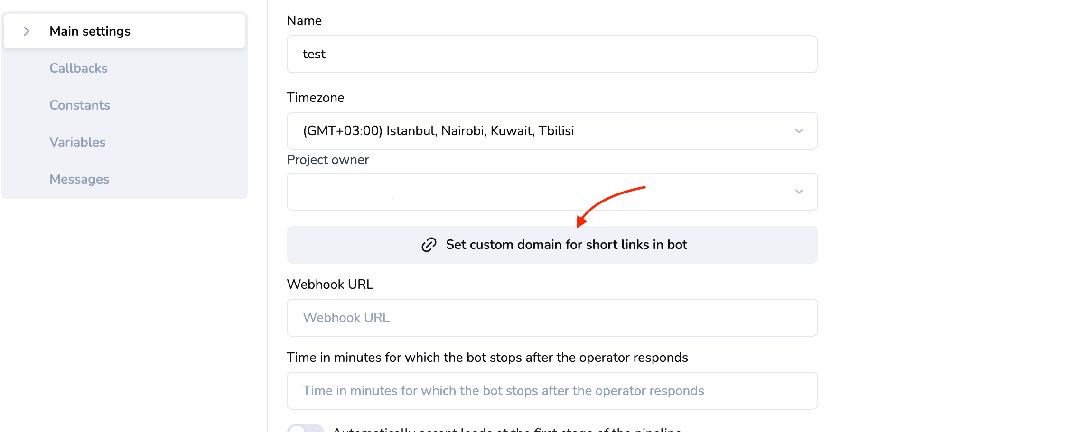Focus the bot stop time in minutes field
The image size is (1092, 432).
[x=551, y=391]
